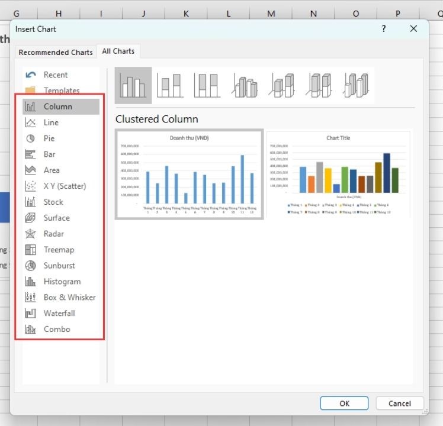Select the Line chart type icon

pyautogui.click(x=31, y=122)
